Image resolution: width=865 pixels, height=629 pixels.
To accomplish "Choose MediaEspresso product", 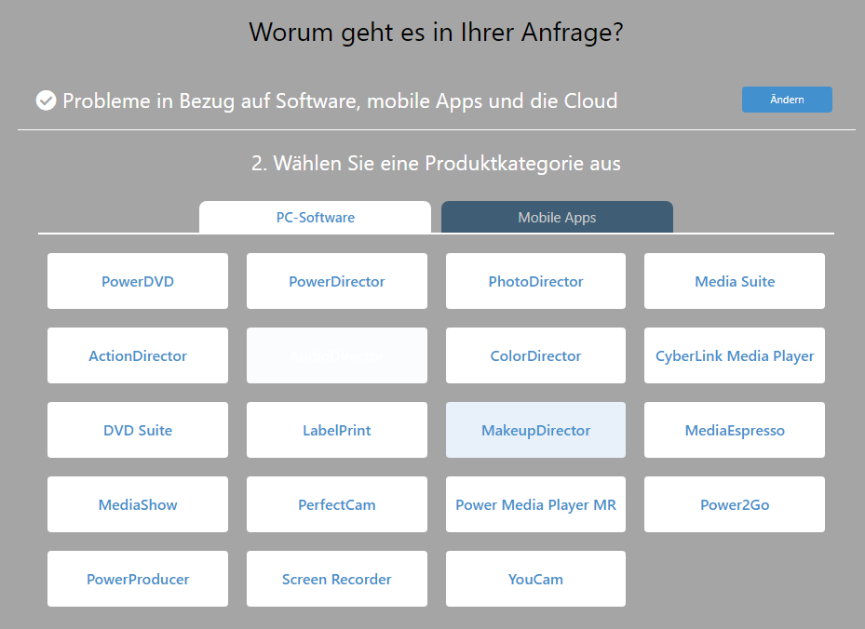I will pyautogui.click(x=735, y=430).
